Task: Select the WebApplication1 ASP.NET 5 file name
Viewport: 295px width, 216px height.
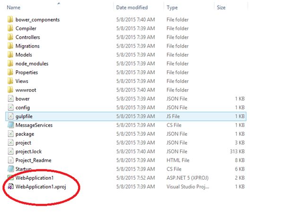Action: click(35, 178)
